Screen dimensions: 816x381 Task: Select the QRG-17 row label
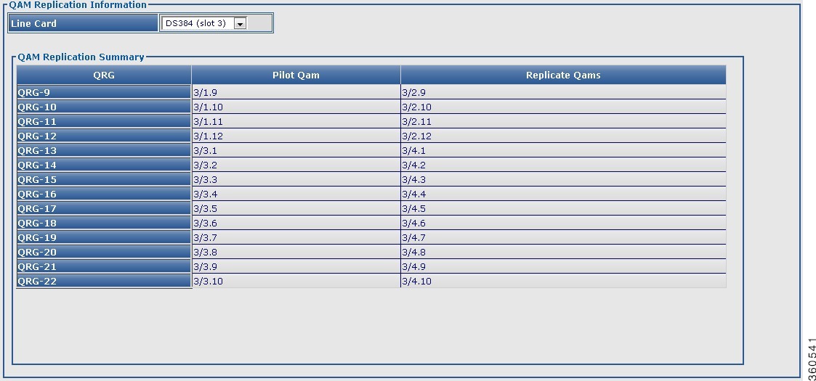pyautogui.click(x=104, y=209)
